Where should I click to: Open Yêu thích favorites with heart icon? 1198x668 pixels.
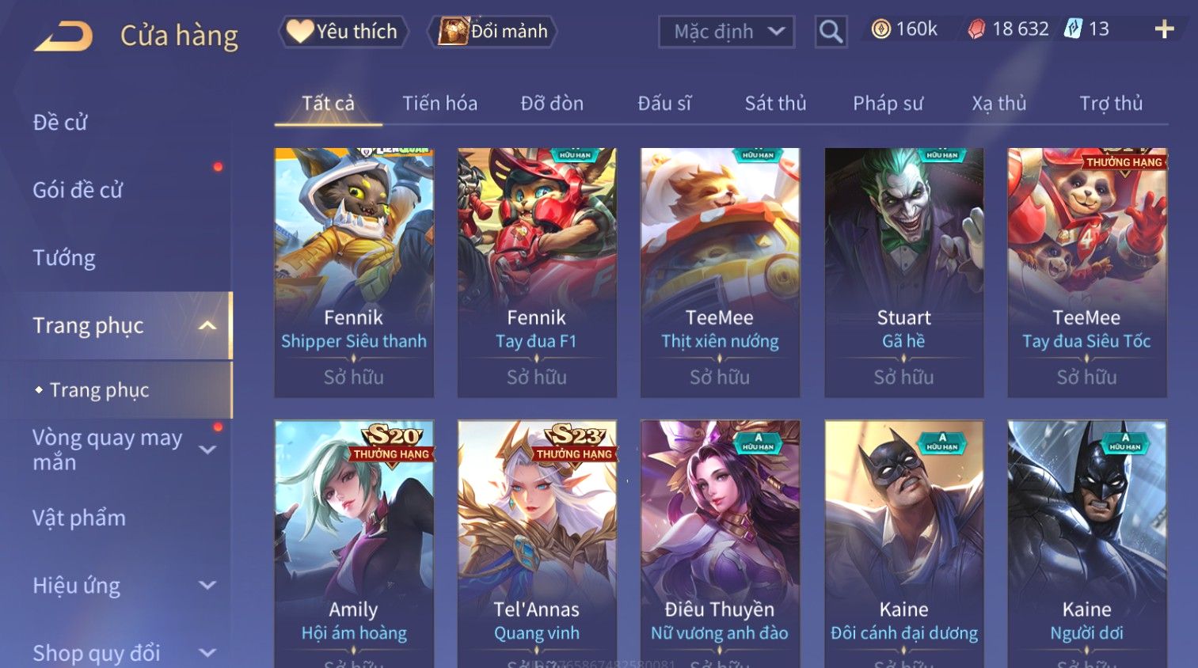[344, 32]
